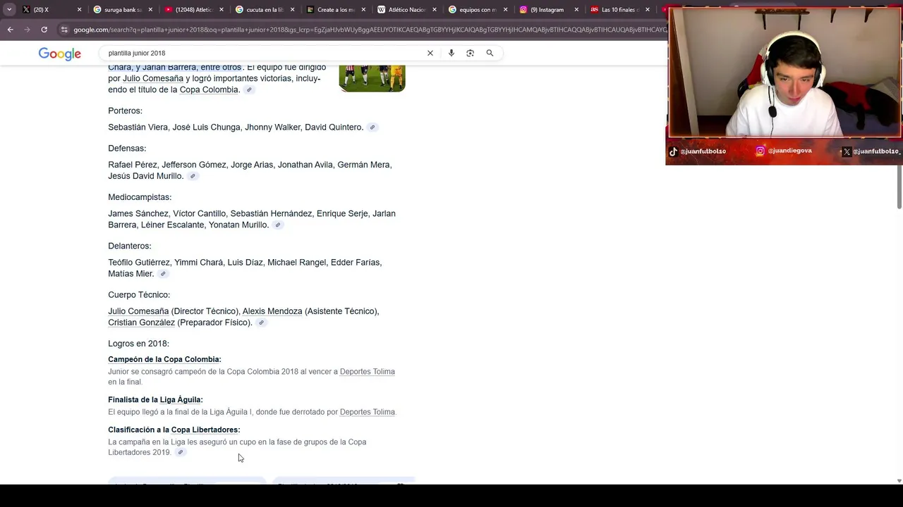903x507 pixels.
Task: Switch to the suruga bank tab
Action: coord(123,10)
